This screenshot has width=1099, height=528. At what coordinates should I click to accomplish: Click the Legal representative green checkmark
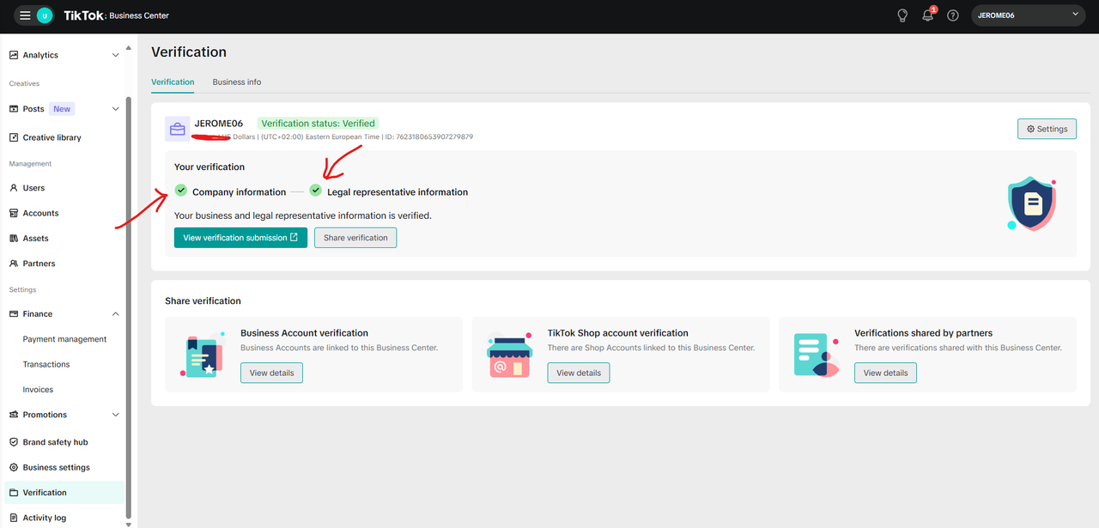(x=316, y=191)
